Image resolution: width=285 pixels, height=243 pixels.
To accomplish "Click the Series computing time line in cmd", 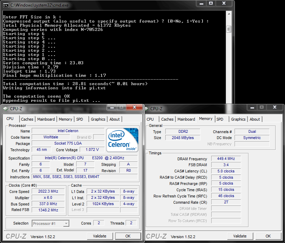I will tap(43, 63).
